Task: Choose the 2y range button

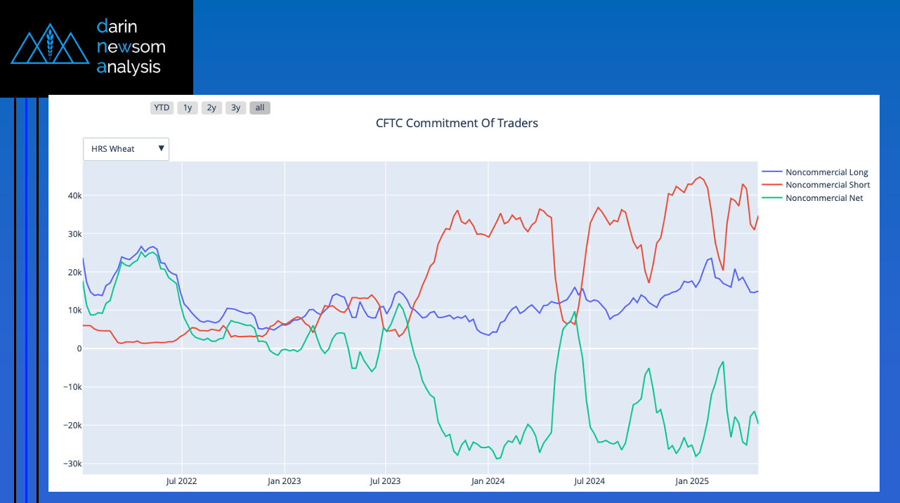Action: coord(211,107)
